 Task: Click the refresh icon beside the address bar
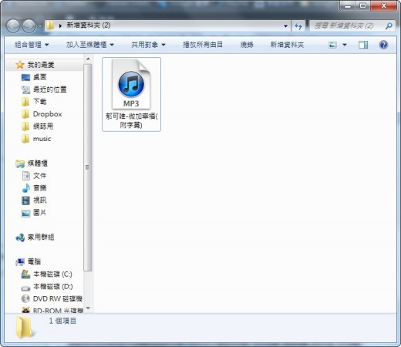(x=298, y=25)
